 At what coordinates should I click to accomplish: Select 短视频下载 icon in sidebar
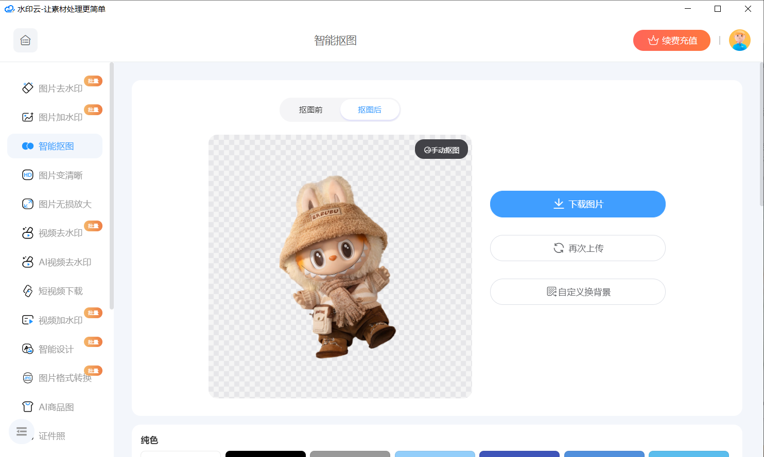pyautogui.click(x=28, y=291)
